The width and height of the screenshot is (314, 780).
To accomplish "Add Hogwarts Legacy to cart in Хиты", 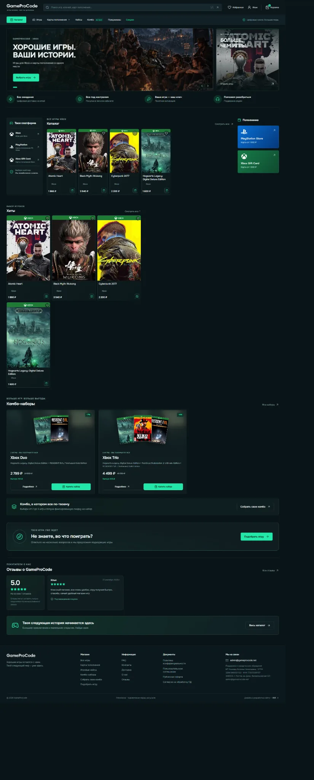I will click(x=46, y=384).
